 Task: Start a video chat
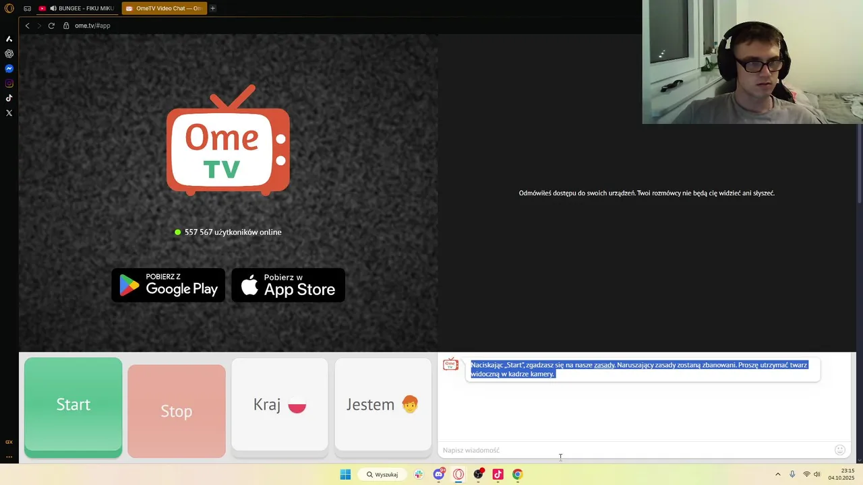point(73,407)
